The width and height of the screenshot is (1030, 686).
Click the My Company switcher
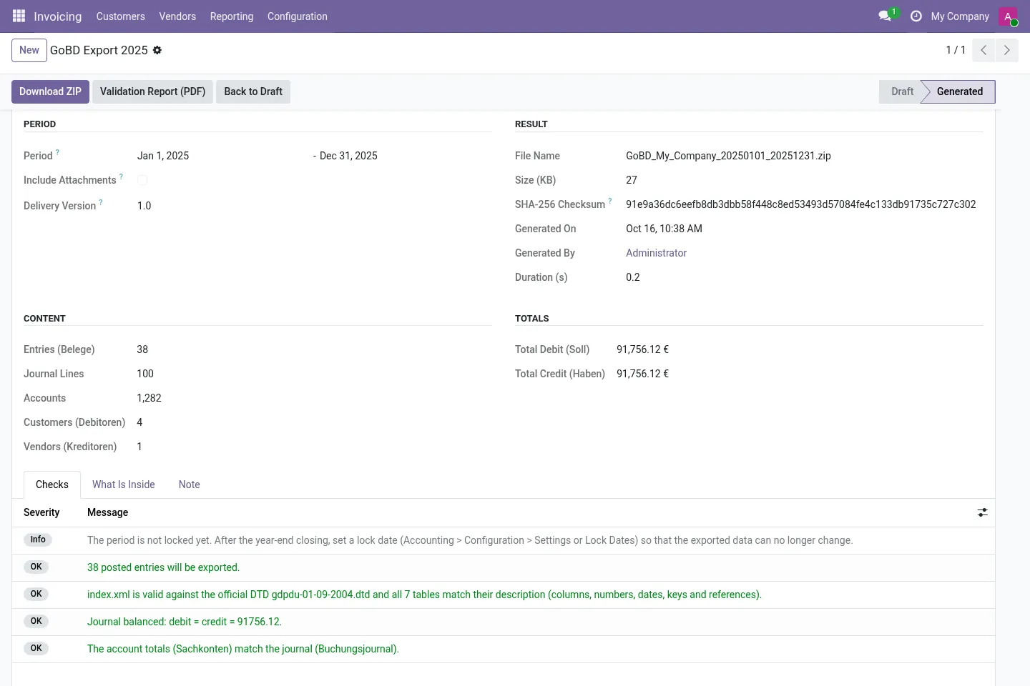(960, 16)
